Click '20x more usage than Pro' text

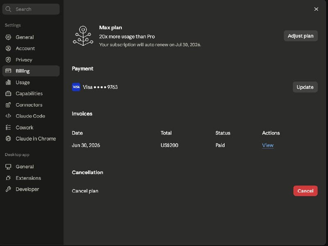pos(127,36)
